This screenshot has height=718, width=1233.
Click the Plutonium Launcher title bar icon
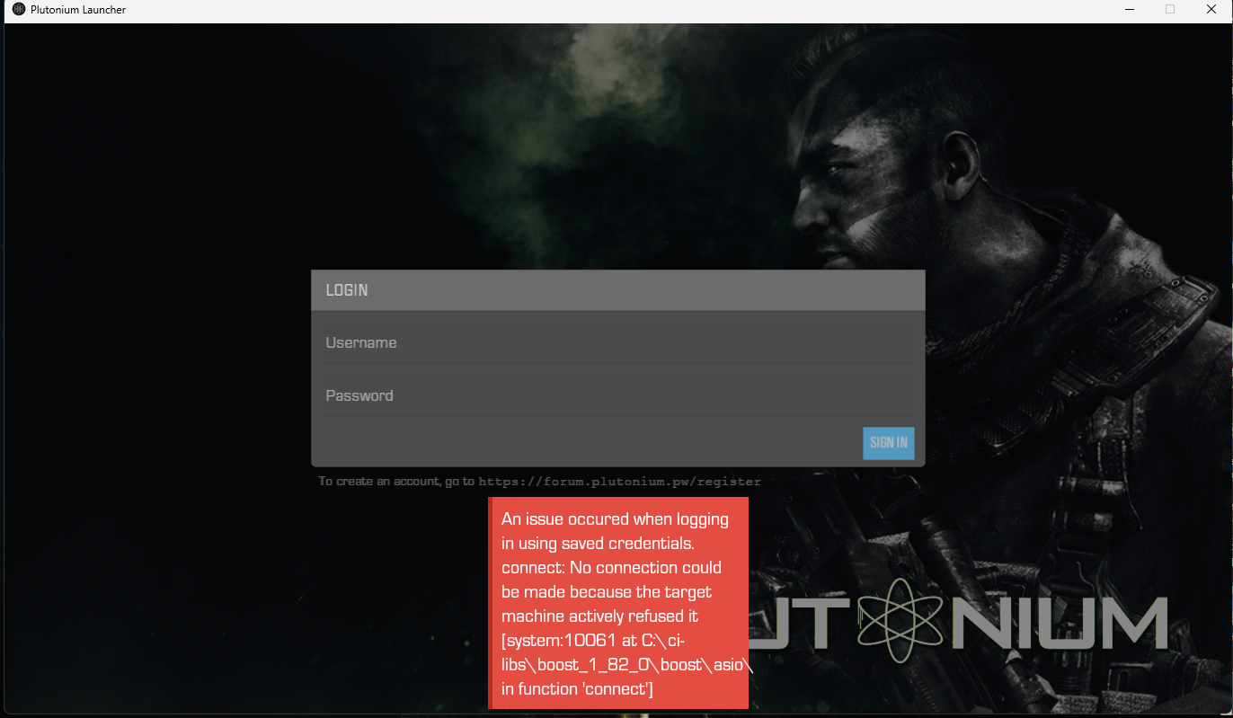(x=19, y=9)
